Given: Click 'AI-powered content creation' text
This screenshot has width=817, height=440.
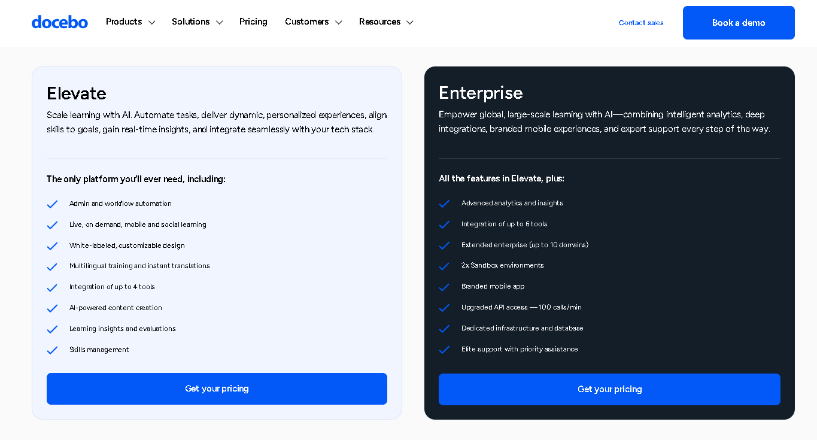Looking at the screenshot, I should [x=116, y=308].
